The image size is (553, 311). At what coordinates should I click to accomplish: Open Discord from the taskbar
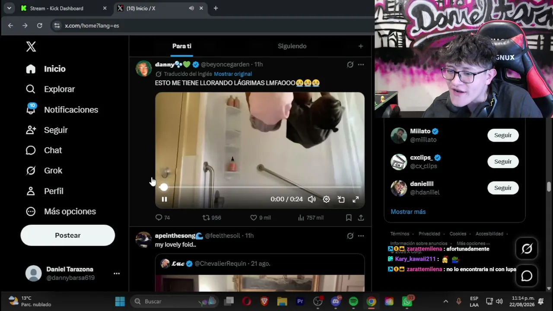pos(336,301)
